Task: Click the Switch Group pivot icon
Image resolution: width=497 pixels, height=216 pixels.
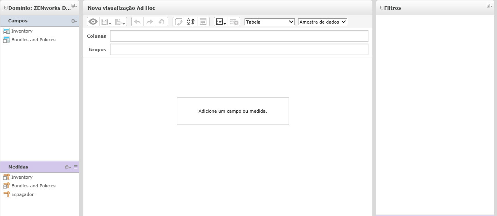Action: (x=179, y=22)
